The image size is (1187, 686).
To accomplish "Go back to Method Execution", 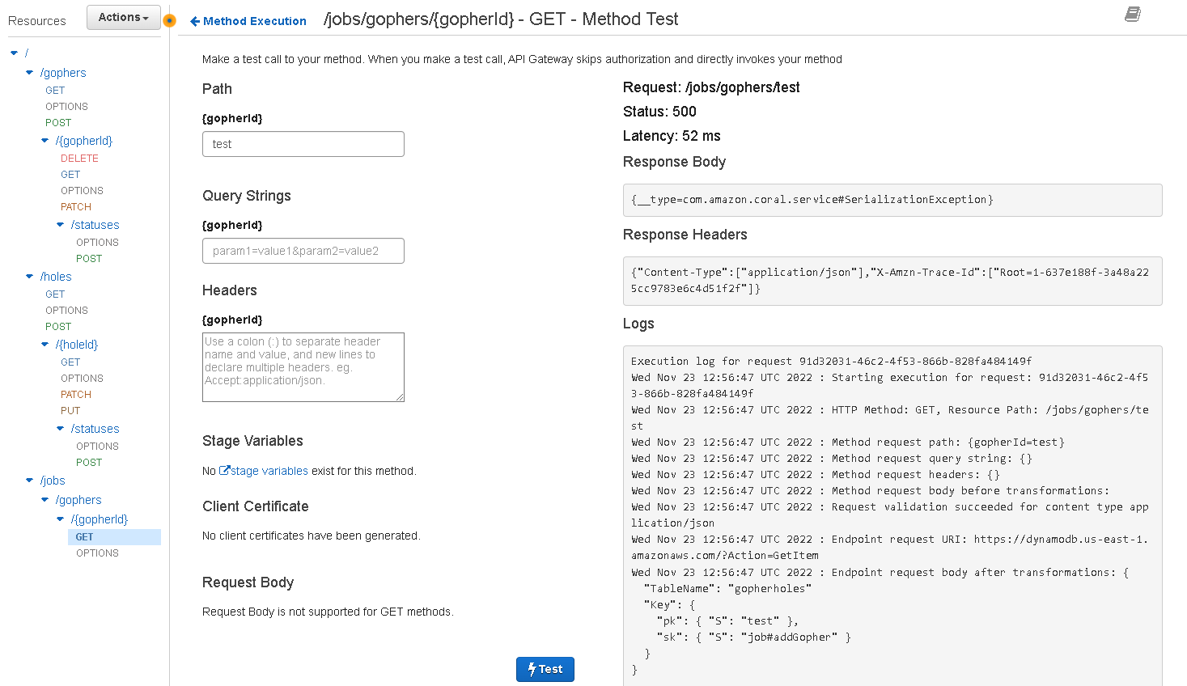I will (x=248, y=21).
